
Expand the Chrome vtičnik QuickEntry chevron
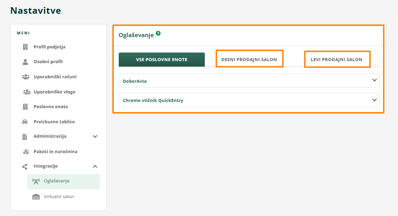374,100
